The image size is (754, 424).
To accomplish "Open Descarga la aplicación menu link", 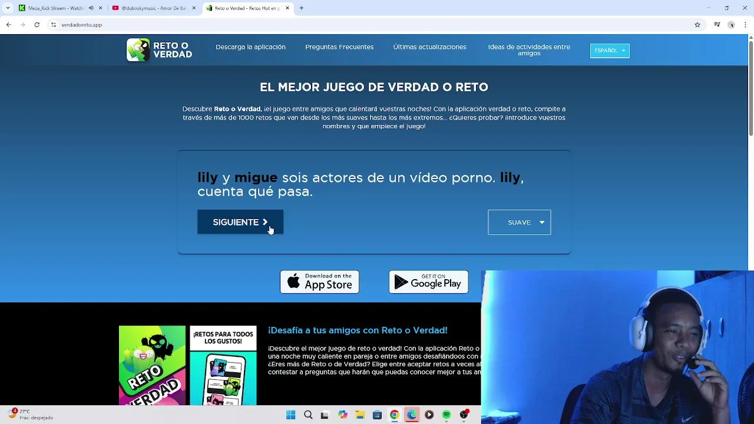I will 250,47.
